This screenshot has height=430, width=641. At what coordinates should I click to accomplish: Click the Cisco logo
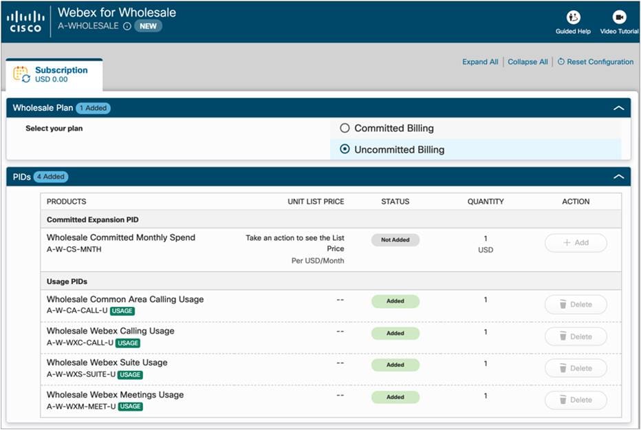25,21
